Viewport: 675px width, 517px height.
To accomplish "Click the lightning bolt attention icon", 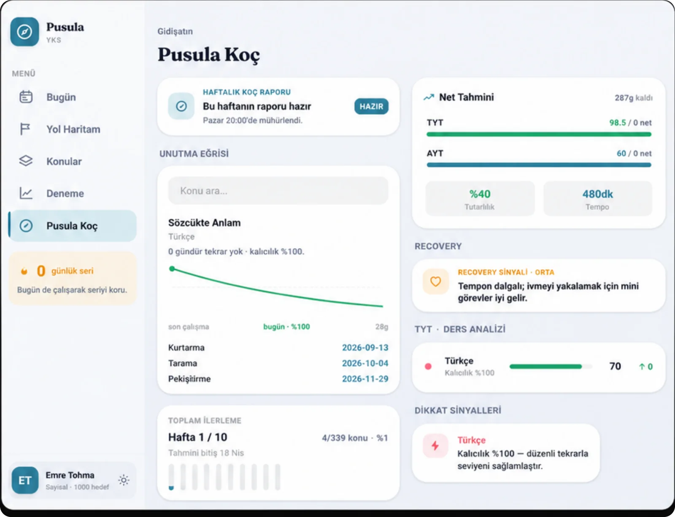I will pos(435,446).
